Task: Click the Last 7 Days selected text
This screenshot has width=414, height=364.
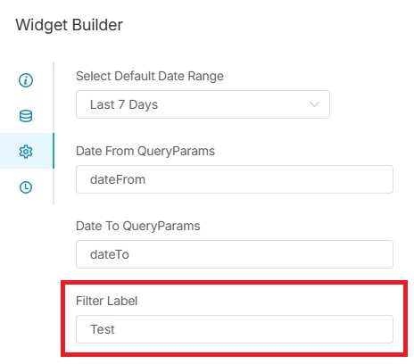Action: click(x=124, y=104)
